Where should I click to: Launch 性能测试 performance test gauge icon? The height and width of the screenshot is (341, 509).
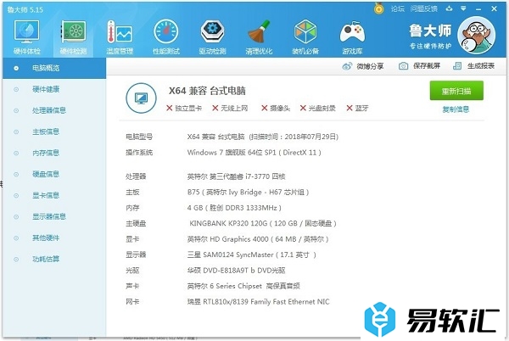click(x=166, y=32)
